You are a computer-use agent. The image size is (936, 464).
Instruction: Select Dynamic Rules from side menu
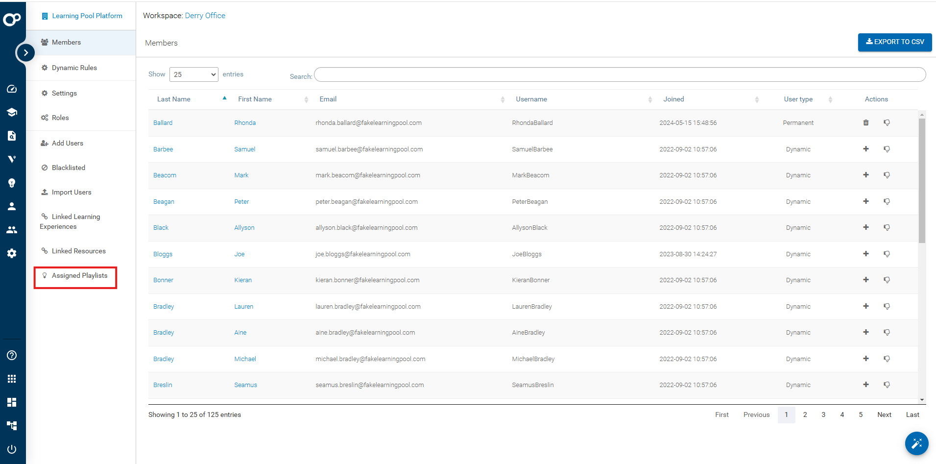pos(74,68)
